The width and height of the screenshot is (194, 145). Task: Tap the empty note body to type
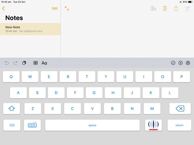[127, 35]
